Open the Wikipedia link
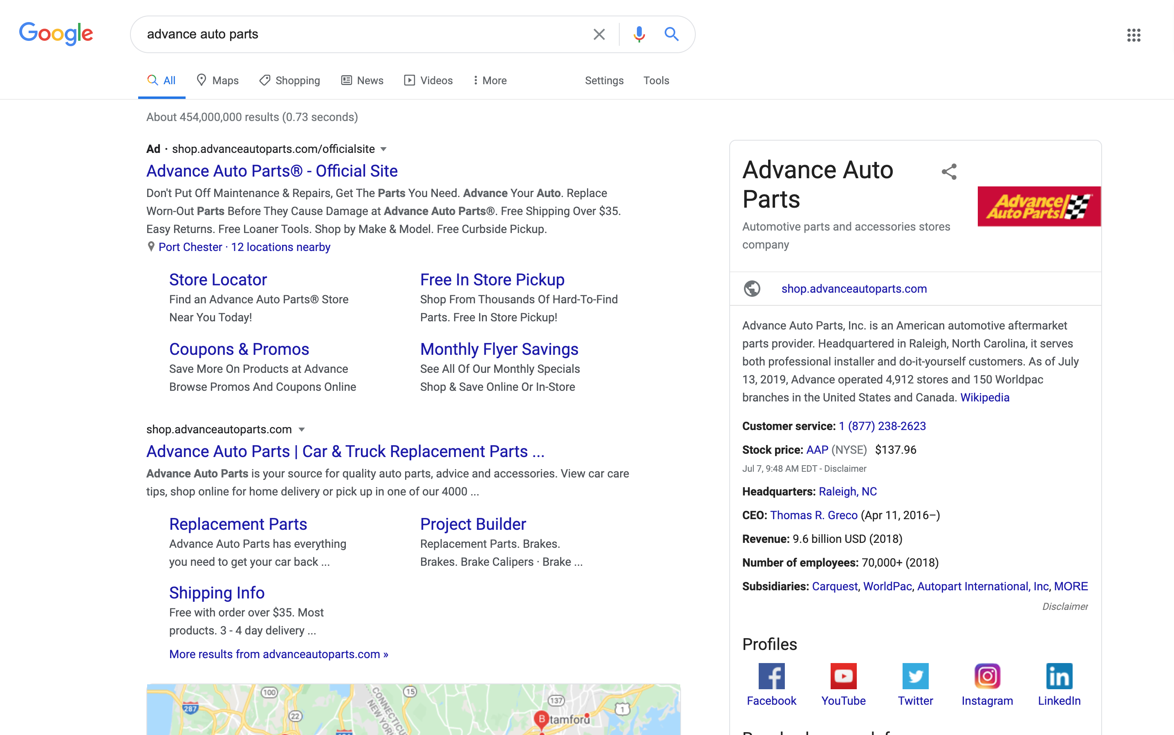The width and height of the screenshot is (1174, 735). click(x=985, y=398)
